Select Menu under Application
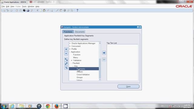The width and height of the screenshot is (194, 109). tap(75, 58)
